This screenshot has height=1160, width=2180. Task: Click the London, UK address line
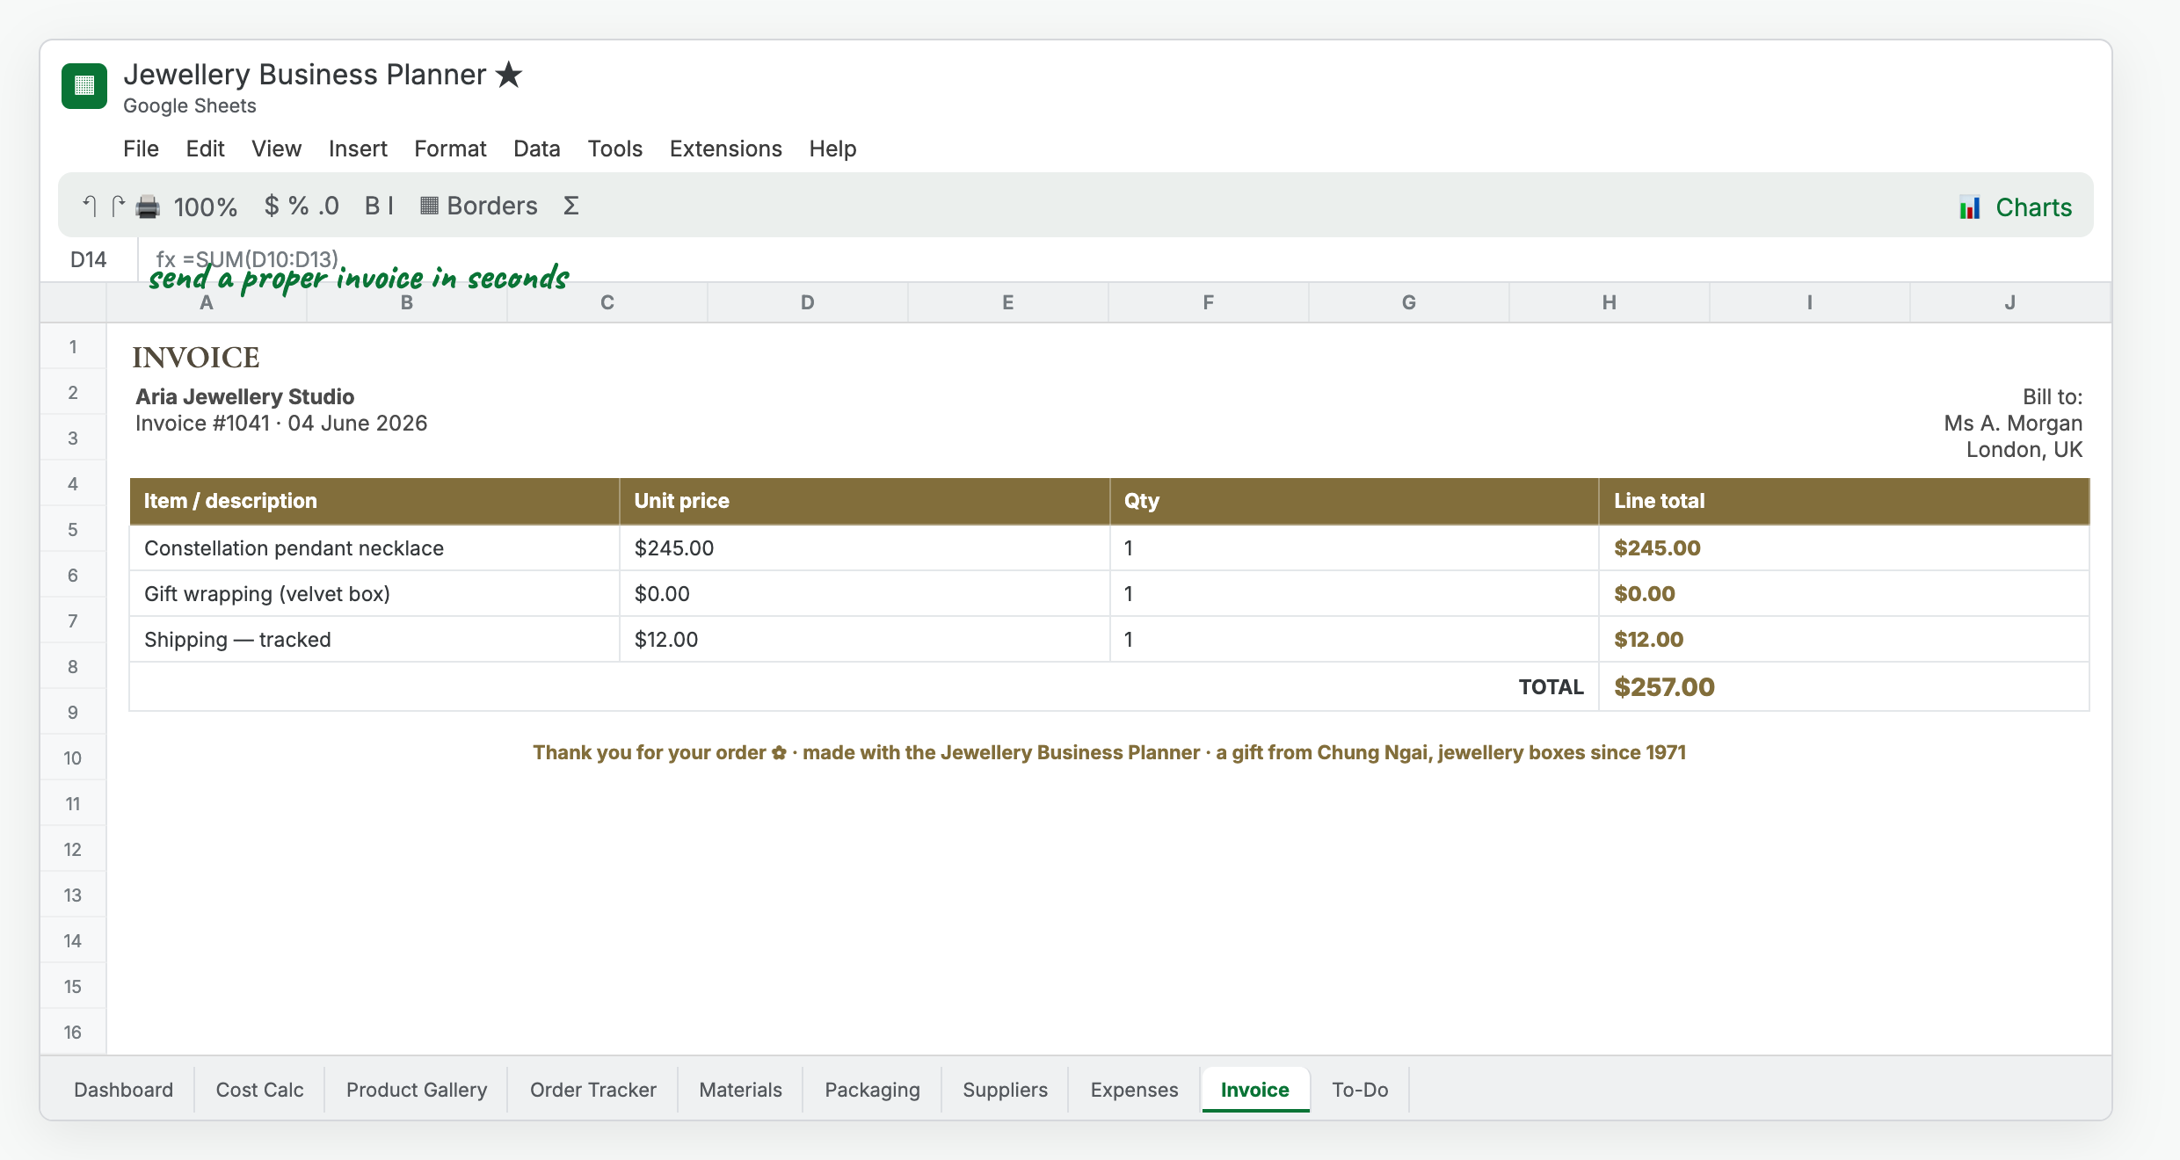pyautogui.click(x=2024, y=450)
